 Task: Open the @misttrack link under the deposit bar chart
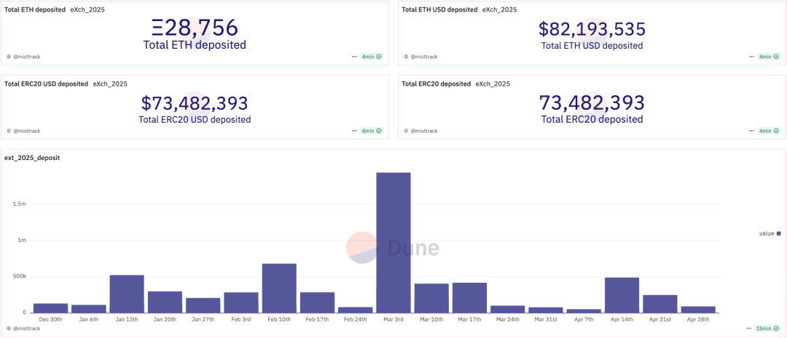[x=26, y=329]
